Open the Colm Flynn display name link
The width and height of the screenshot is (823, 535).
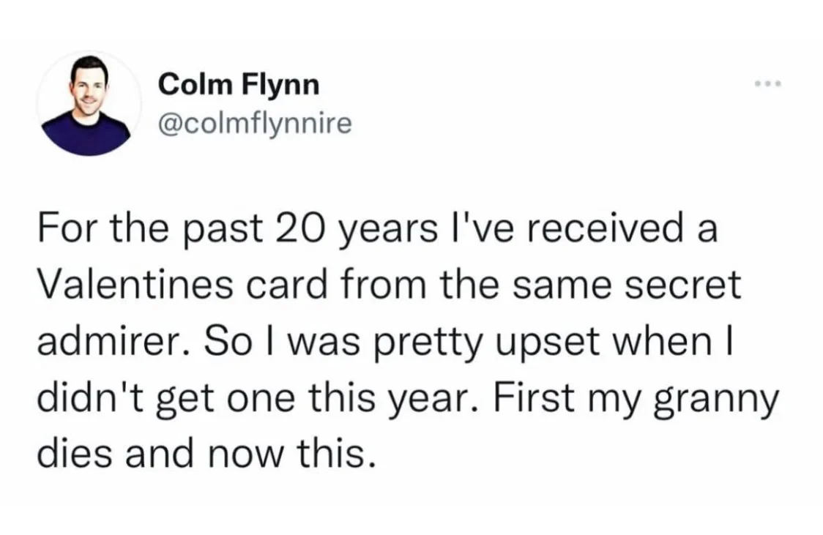[239, 85]
